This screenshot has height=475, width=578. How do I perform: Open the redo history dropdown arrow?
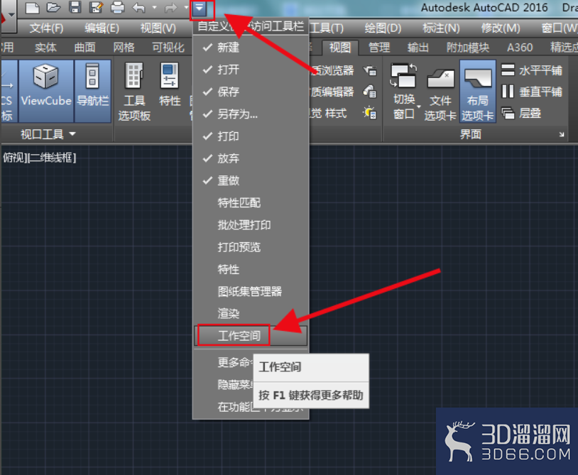coord(186,7)
